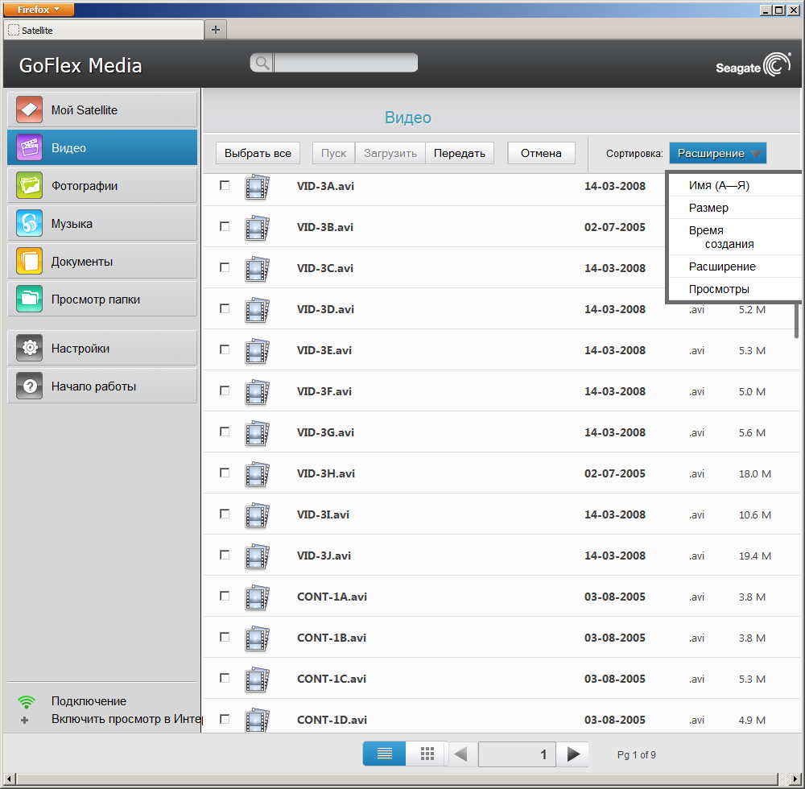
Task: Click the Фотографии picture icon
Action: pos(29,185)
